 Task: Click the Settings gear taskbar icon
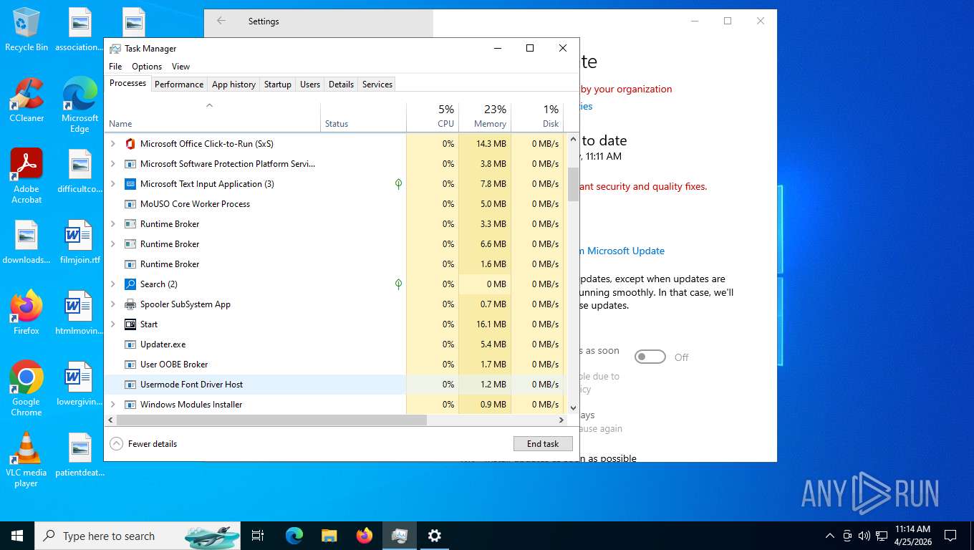point(434,536)
